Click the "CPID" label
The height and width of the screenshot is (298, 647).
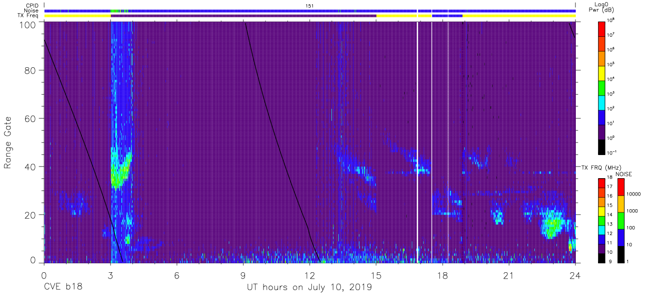click(33, 6)
